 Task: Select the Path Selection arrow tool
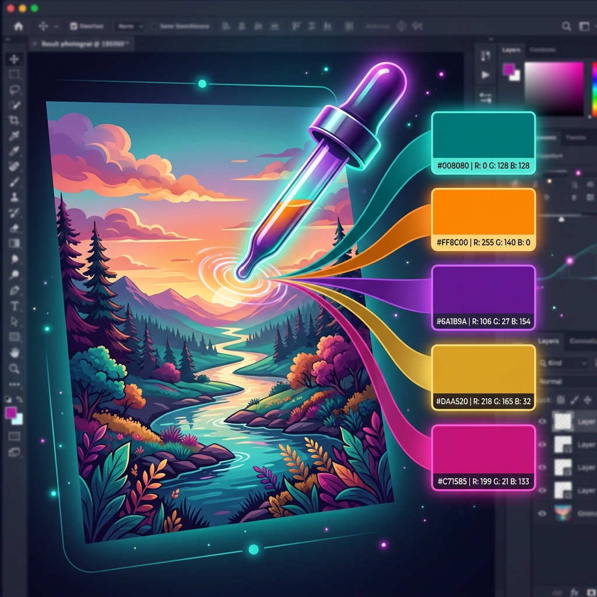[14, 322]
